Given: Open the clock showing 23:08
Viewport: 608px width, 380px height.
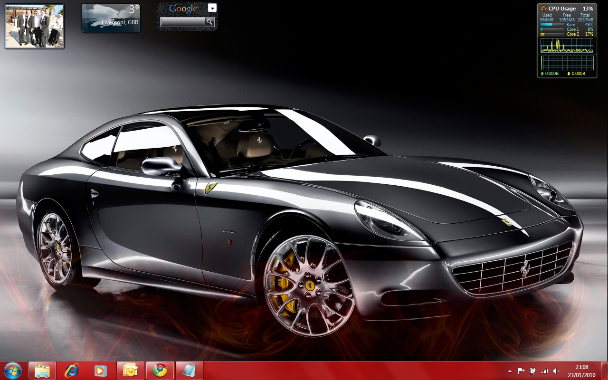Looking at the screenshot, I should [x=582, y=367].
